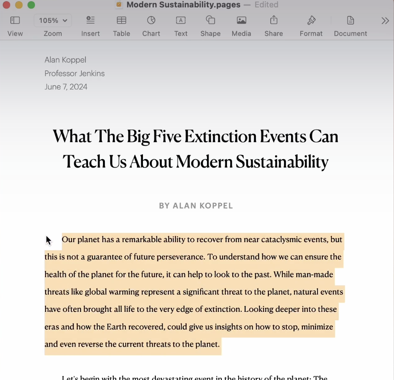This screenshot has height=380, width=394.
Task: Click the line starting 'eras and how the Earth'
Action: [x=189, y=327]
